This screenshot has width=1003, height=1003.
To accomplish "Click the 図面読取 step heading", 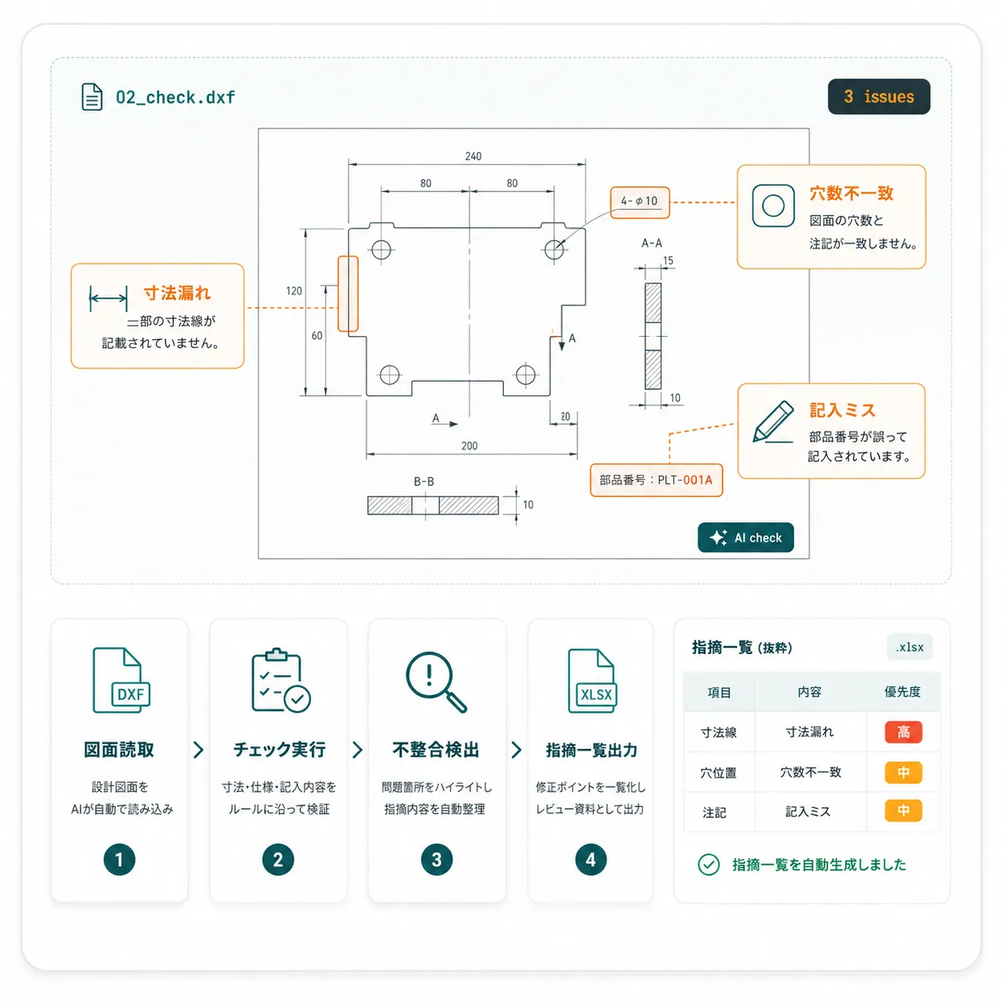I will point(119,749).
